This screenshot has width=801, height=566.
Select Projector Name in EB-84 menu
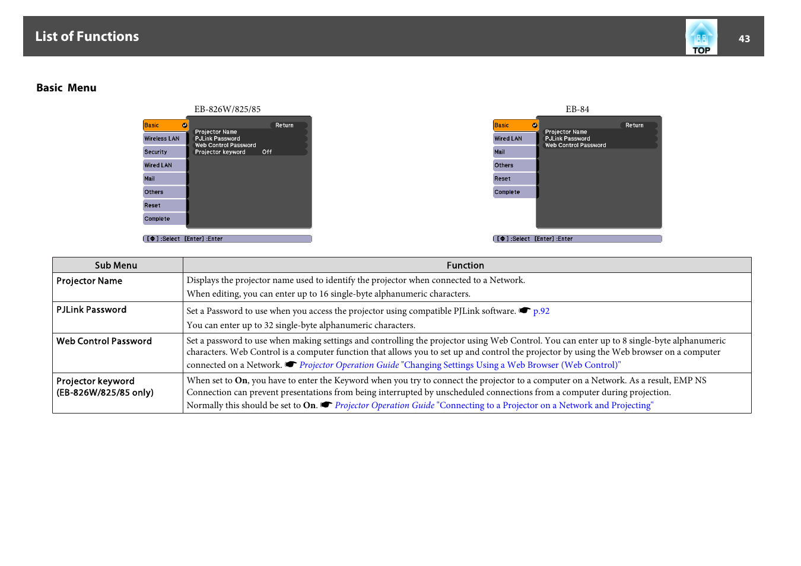(599, 132)
